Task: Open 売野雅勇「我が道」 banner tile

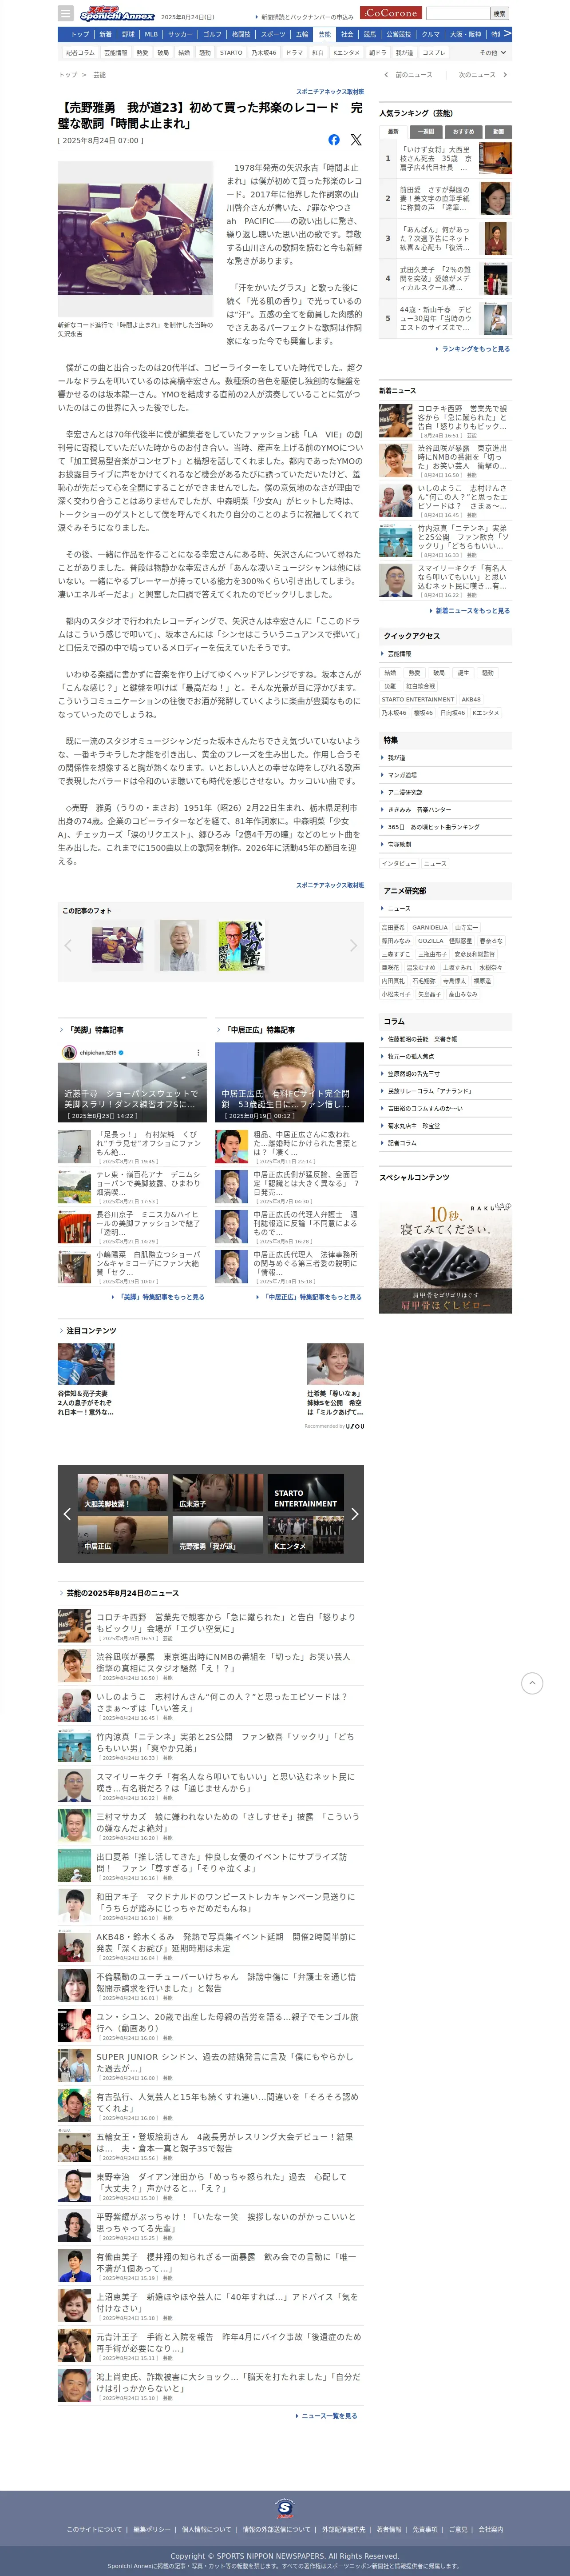Action: (218, 1534)
